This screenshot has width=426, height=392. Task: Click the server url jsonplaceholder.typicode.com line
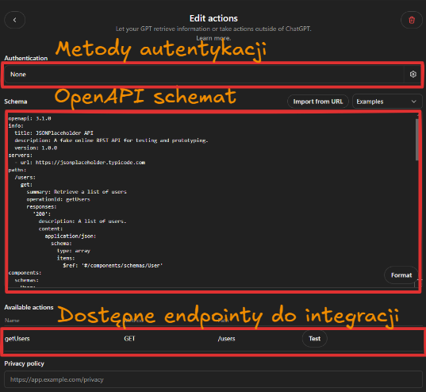(83, 163)
